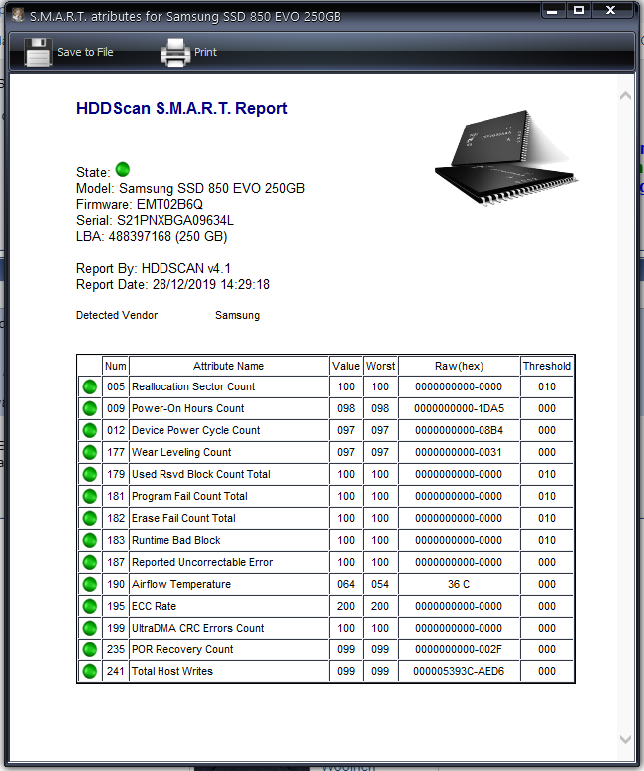Click green status dot for Device Power Cycle Count
Viewport: 644px width, 771px height.
point(90,430)
